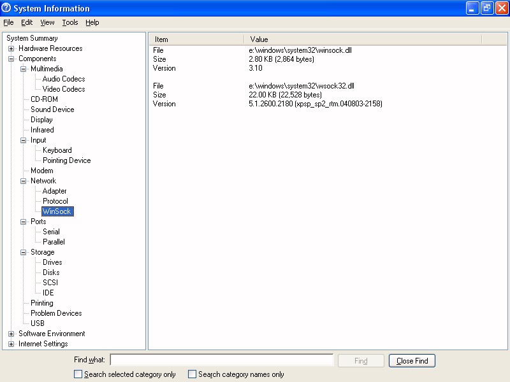The height and width of the screenshot is (382, 510).
Task: Restore down the System Information window
Action: [487, 8]
